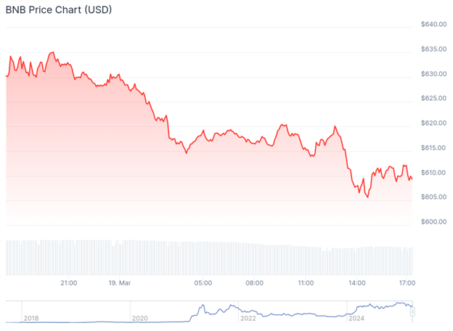Image resolution: width=453 pixels, height=331 pixels.
Task: Click the lowest dip on the price line
Action: [367, 197]
